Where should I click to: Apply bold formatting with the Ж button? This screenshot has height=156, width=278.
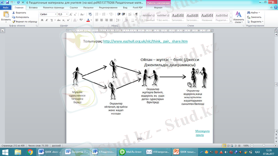(x=42, y=20)
